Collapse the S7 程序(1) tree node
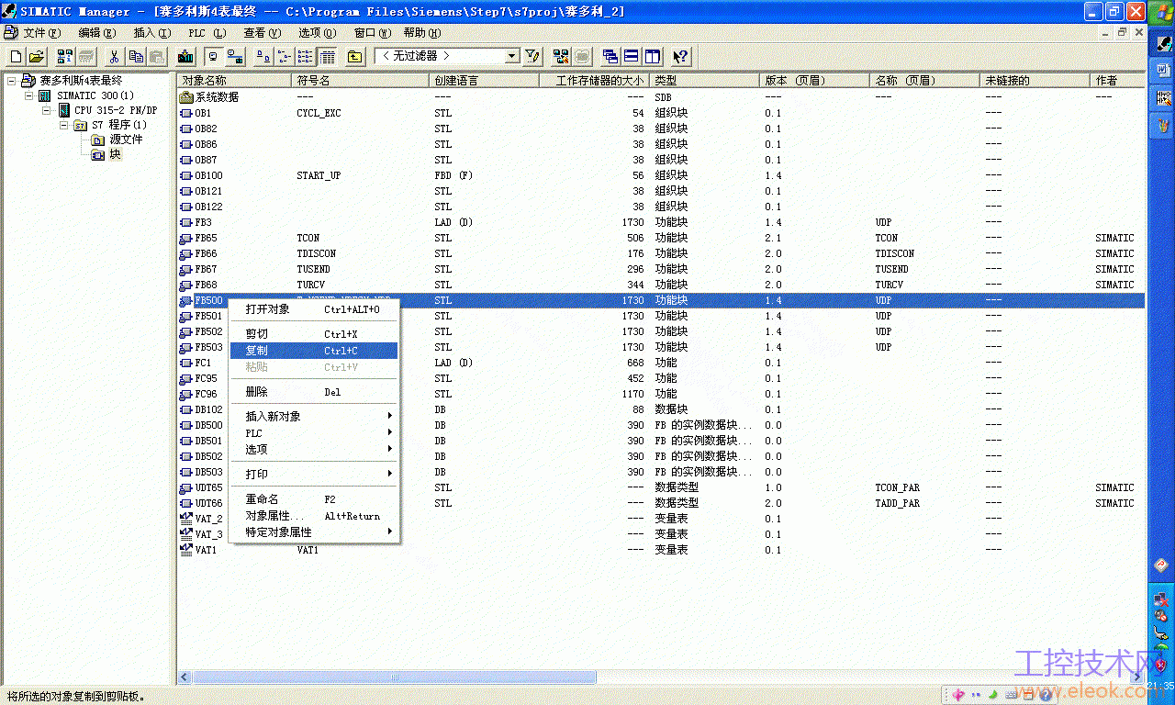1175x705 pixels. (x=64, y=125)
